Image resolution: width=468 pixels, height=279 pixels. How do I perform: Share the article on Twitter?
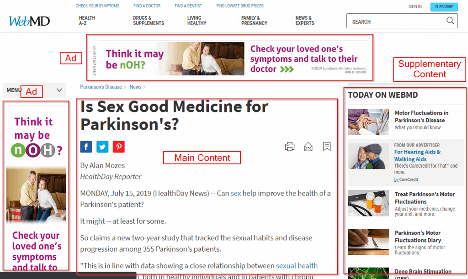[102, 147]
